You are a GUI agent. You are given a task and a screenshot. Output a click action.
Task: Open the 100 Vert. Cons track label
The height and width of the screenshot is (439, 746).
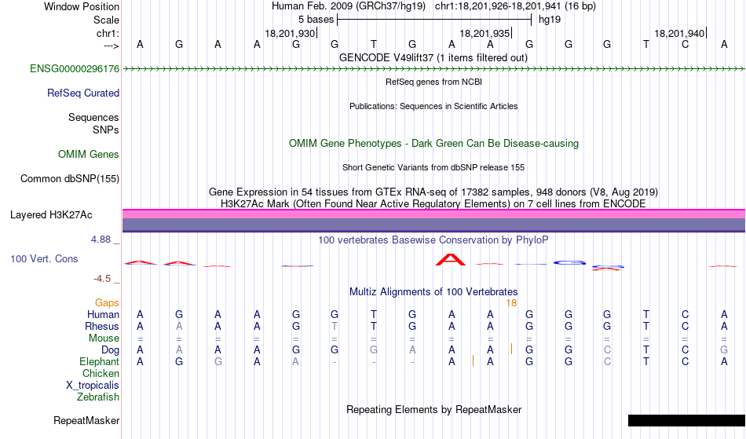(44, 258)
